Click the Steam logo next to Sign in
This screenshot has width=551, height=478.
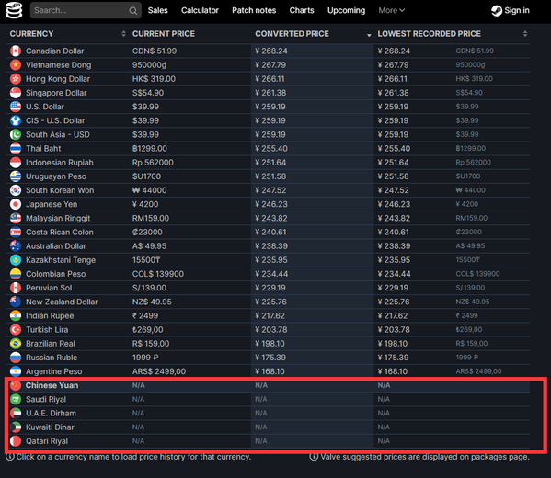pos(497,10)
